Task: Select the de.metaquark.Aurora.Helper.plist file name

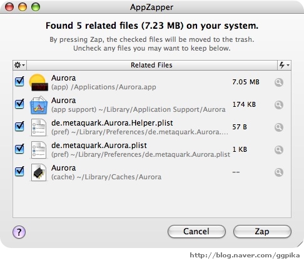Action: pos(112,123)
